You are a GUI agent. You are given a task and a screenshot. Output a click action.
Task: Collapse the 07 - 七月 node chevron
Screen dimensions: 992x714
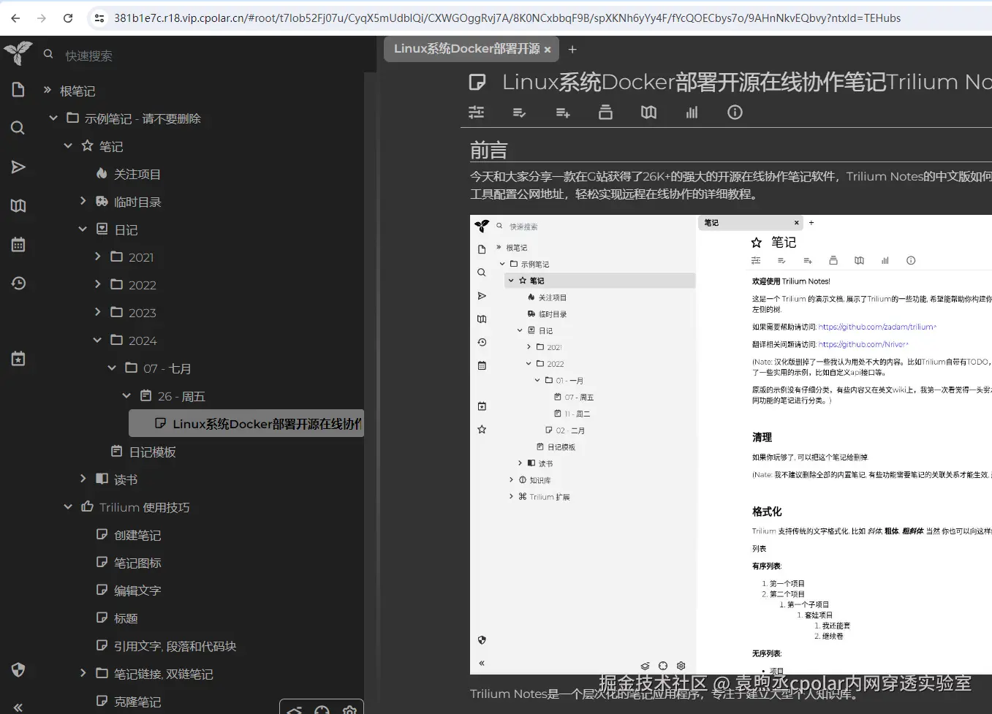pos(112,368)
